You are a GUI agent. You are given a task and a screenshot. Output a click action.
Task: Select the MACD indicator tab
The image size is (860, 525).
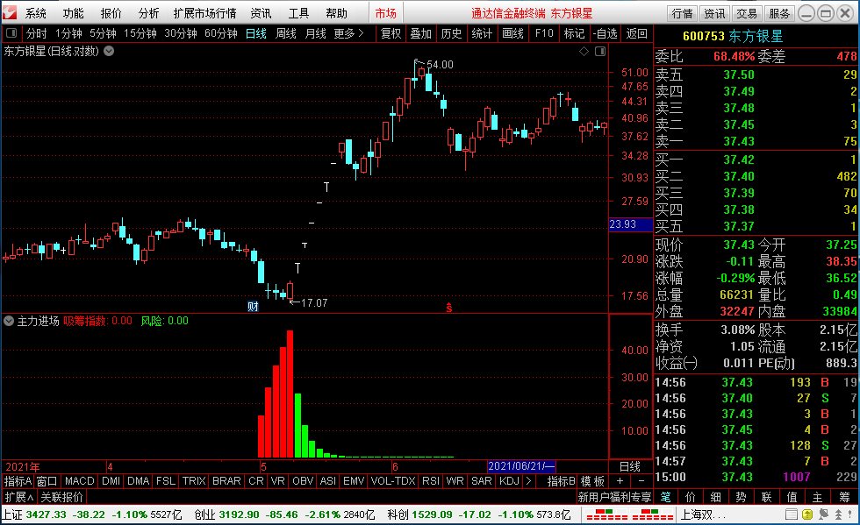pyautogui.click(x=79, y=481)
